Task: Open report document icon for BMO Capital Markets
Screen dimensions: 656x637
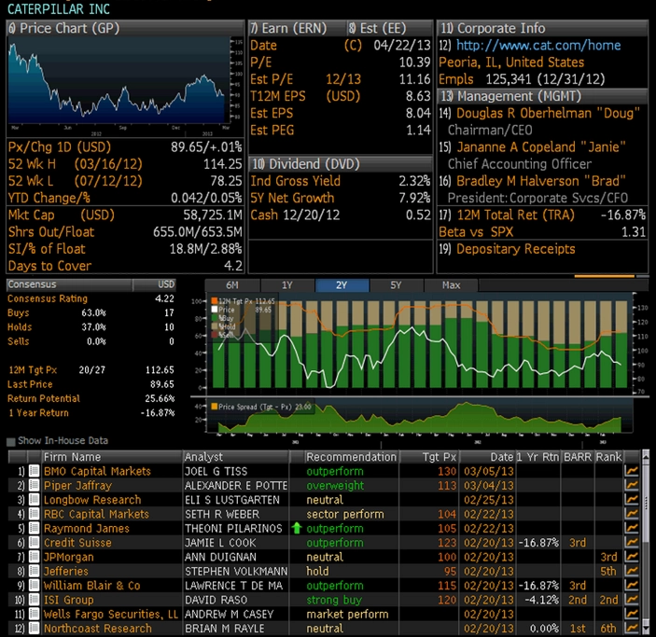Action: (x=34, y=471)
